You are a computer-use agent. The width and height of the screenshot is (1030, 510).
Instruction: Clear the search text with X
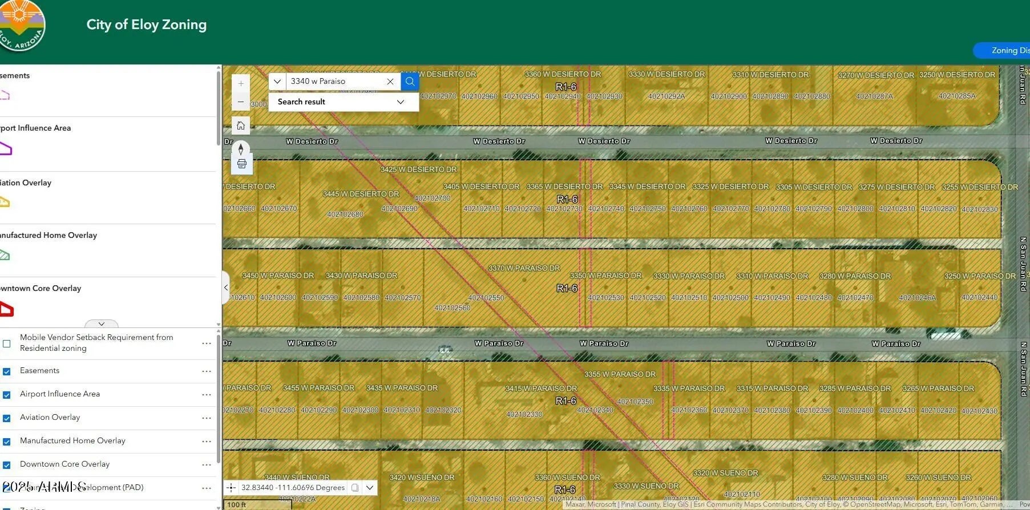tap(390, 82)
